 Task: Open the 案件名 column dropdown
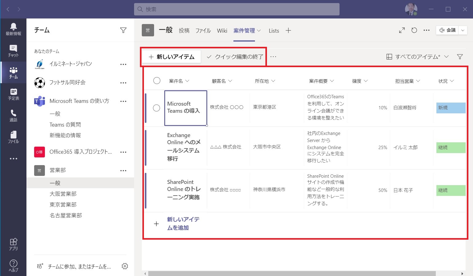pos(187,81)
